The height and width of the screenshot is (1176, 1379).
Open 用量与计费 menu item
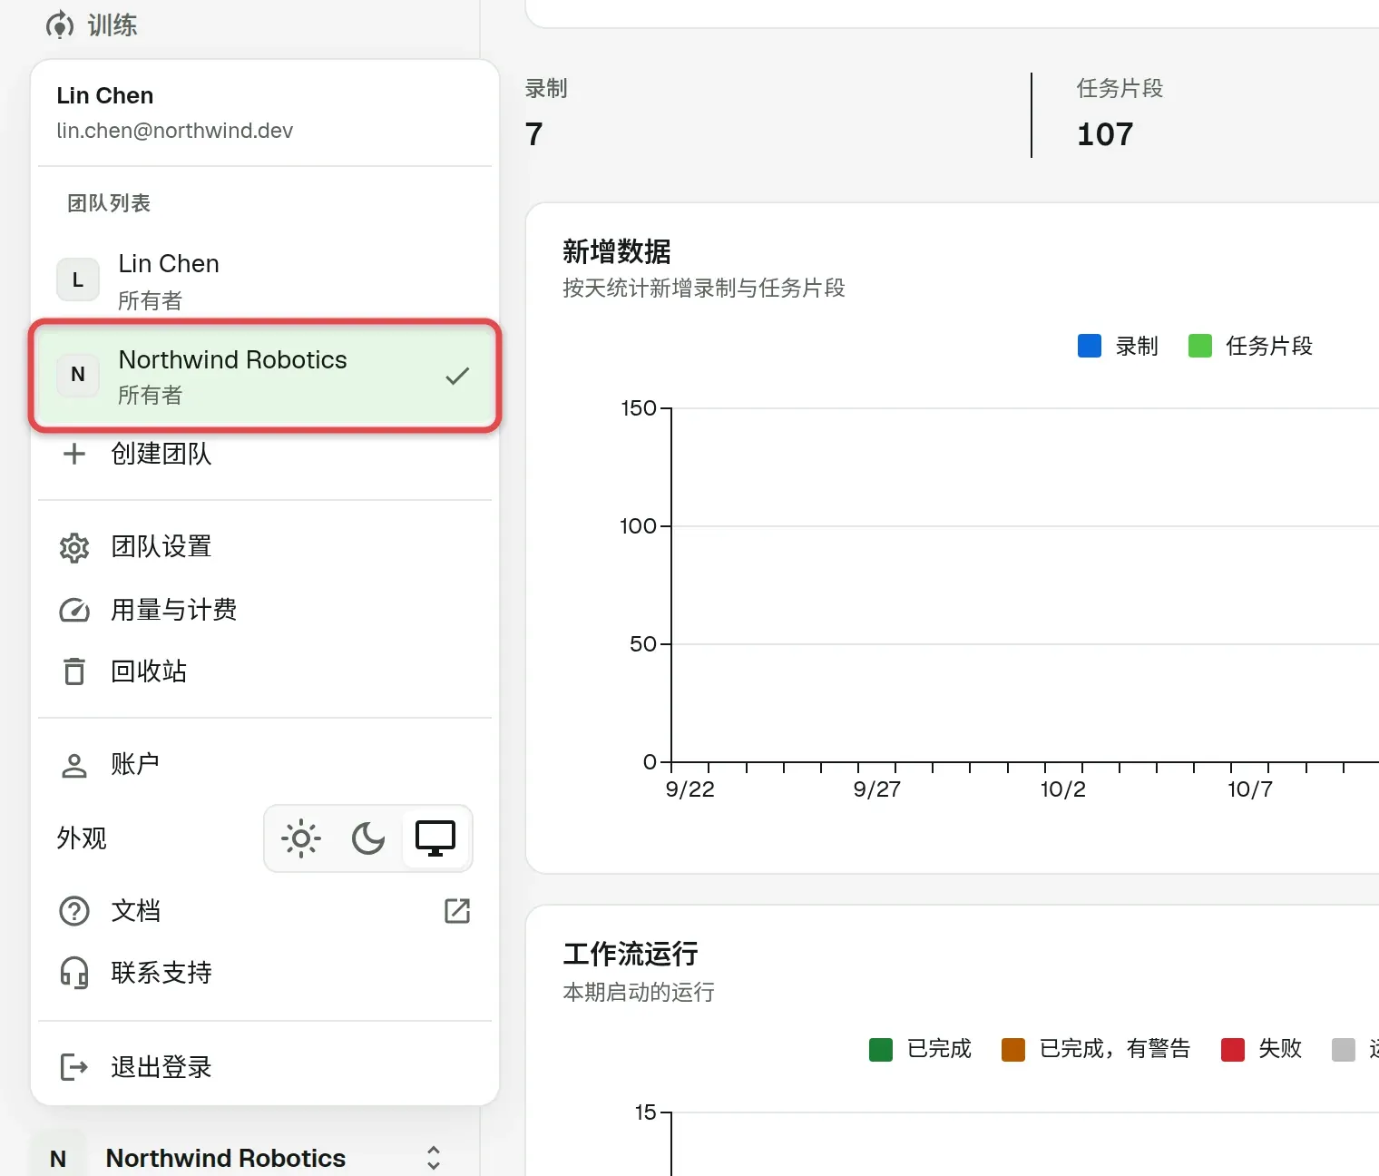click(265, 610)
